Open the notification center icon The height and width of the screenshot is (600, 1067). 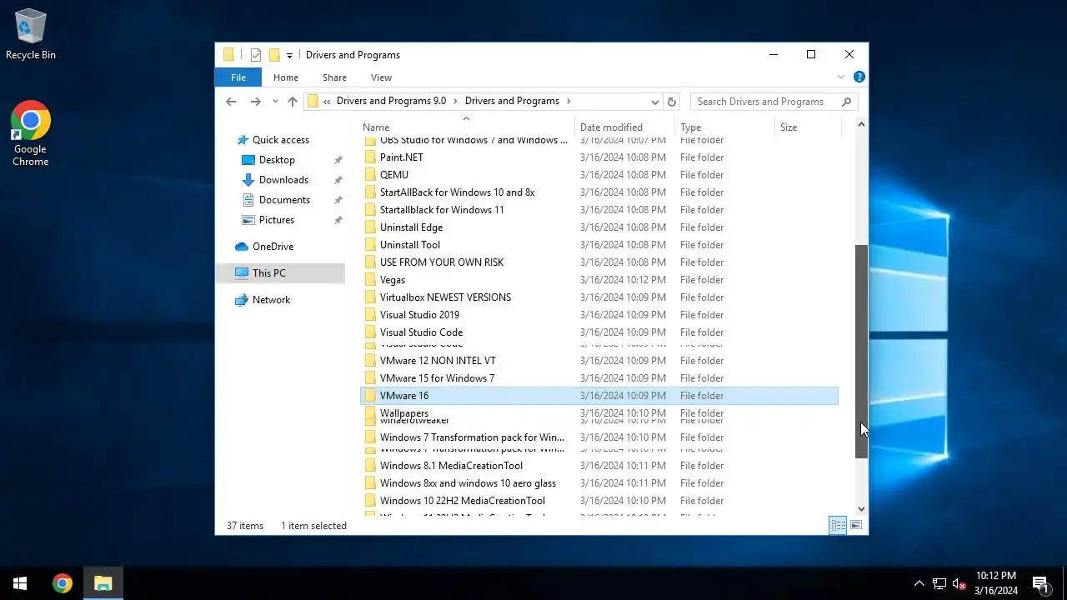(1039, 583)
